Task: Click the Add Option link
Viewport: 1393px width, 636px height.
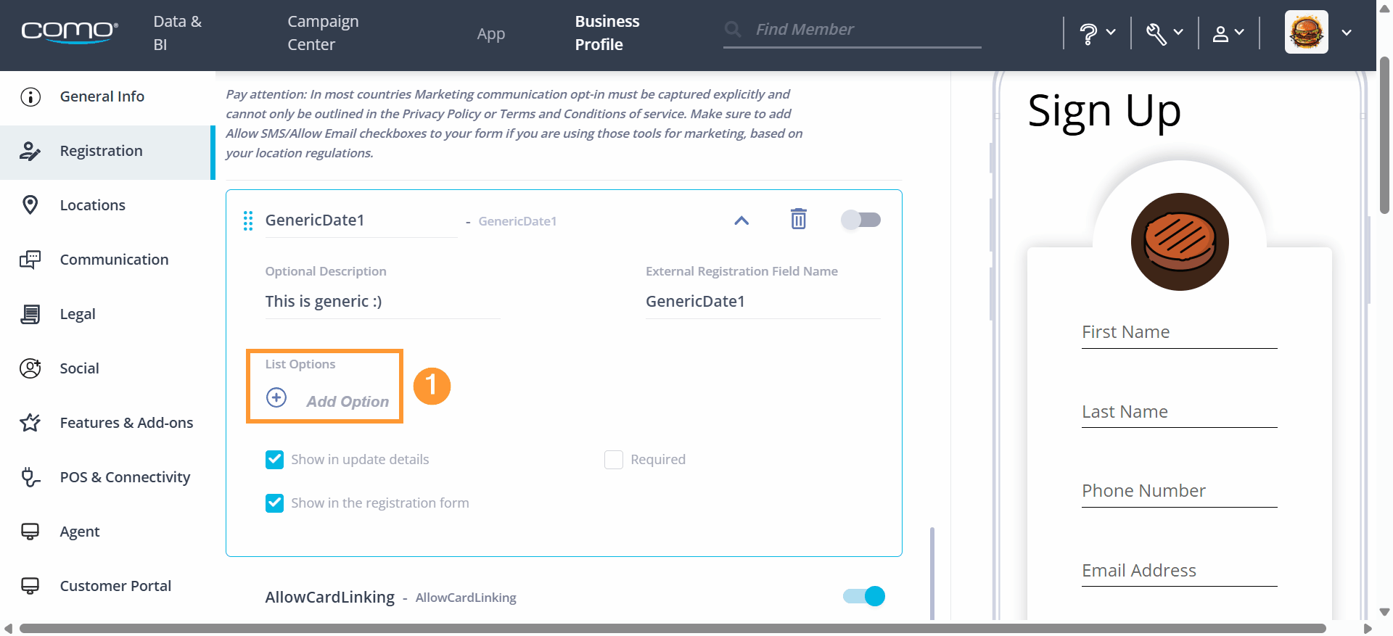Action: click(348, 401)
